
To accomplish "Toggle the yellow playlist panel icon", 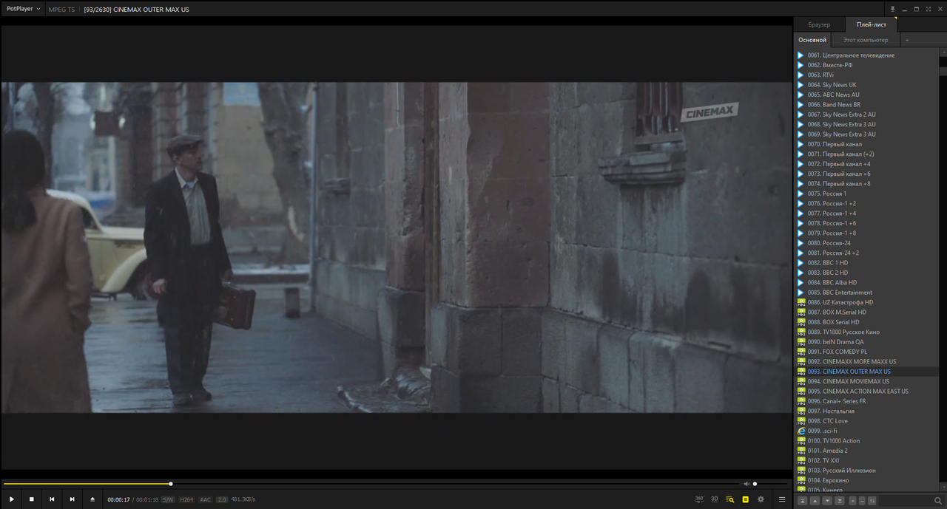I will pyautogui.click(x=745, y=499).
